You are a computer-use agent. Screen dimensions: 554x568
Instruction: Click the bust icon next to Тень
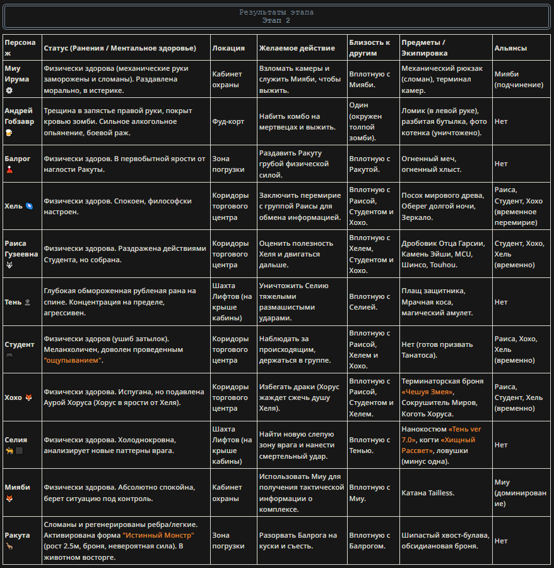[28, 302]
